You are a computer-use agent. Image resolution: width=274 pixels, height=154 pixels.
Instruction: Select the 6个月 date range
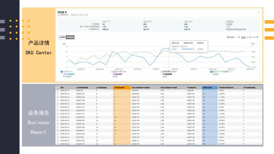click(x=249, y=37)
